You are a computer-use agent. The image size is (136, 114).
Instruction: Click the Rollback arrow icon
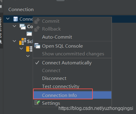pyautogui.click(x=37, y=29)
